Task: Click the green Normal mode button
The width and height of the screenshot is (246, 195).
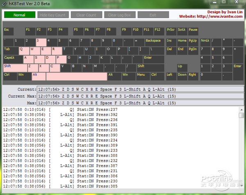Action: tap(19, 15)
